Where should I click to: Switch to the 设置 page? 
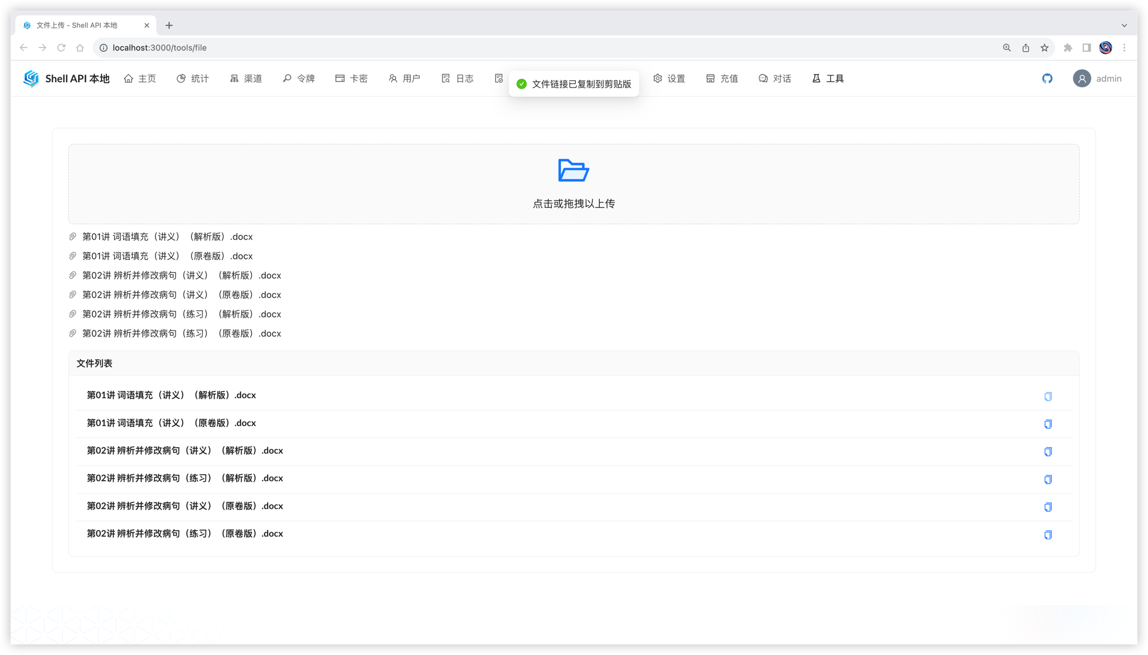click(x=669, y=79)
